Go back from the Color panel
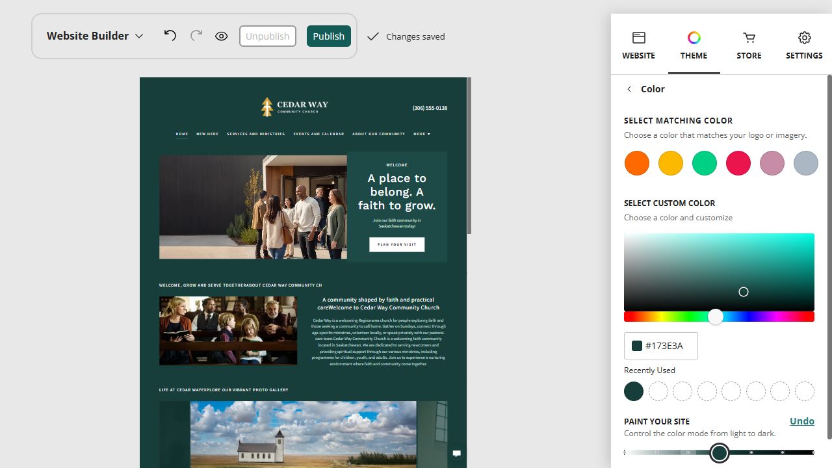Image resolution: width=832 pixels, height=468 pixels. 629,89
